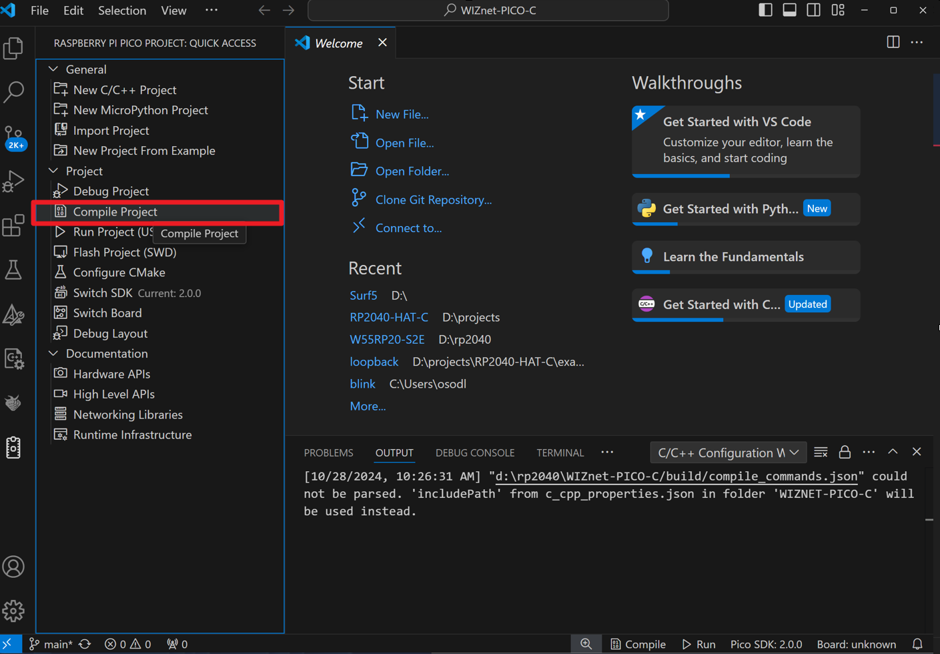Open the View menu

173,10
